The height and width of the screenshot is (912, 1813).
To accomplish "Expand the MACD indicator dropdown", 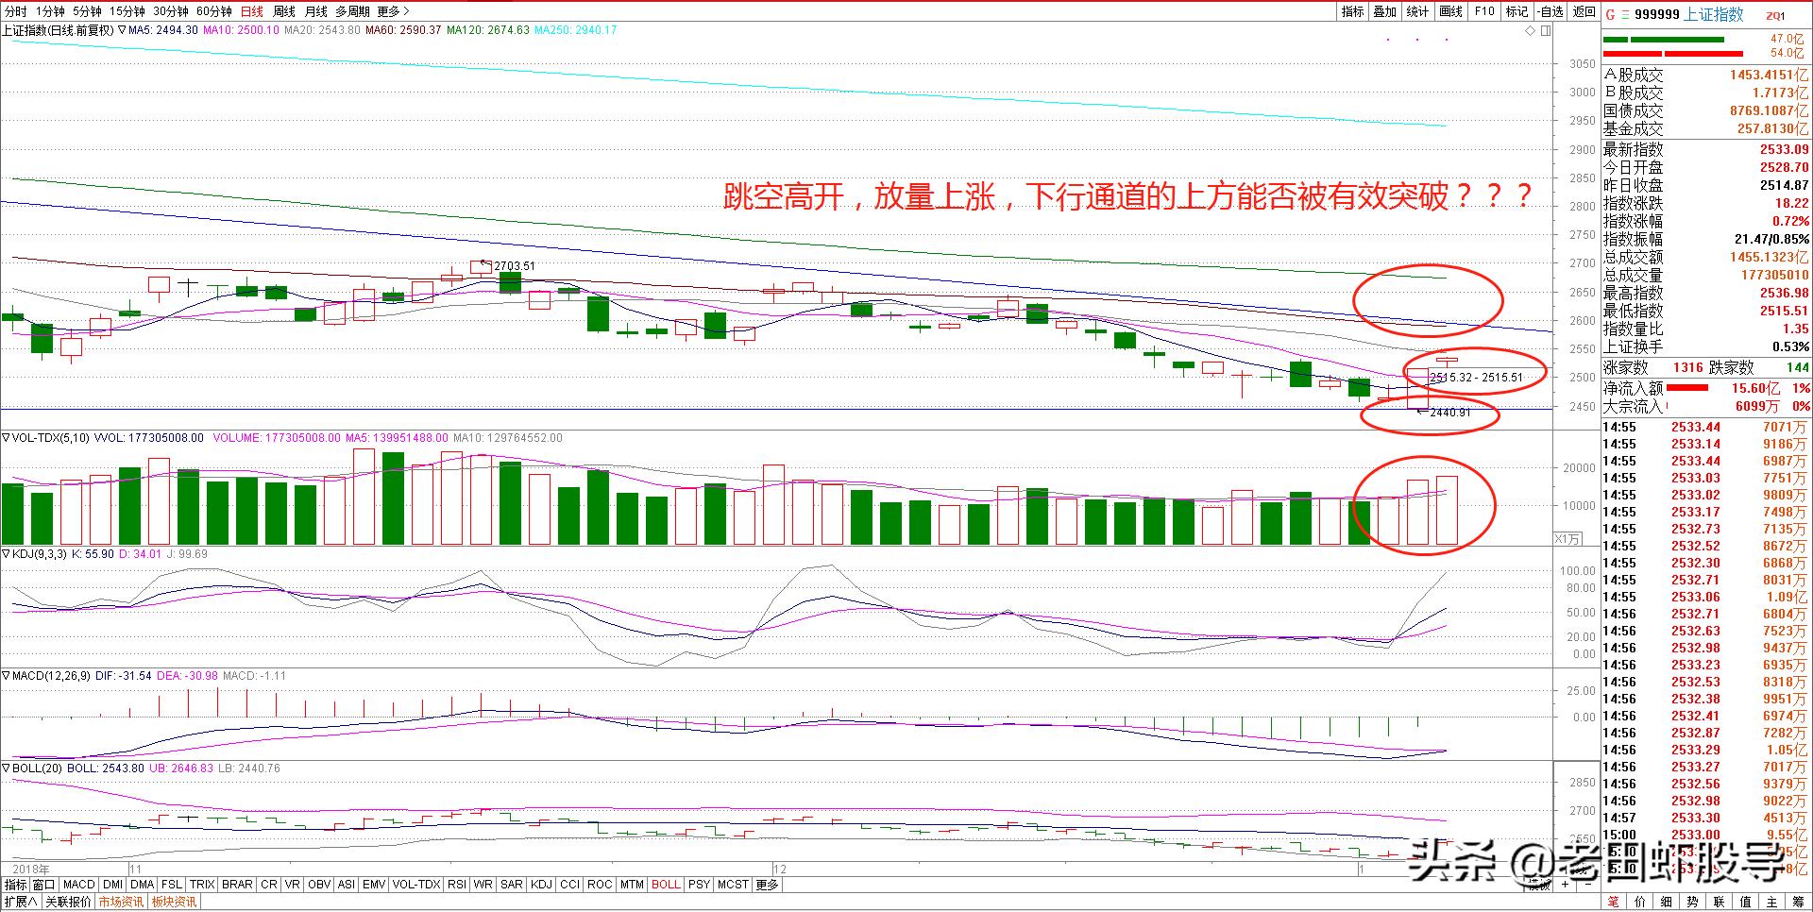I will pyautogui.click(x=6, y=676).
